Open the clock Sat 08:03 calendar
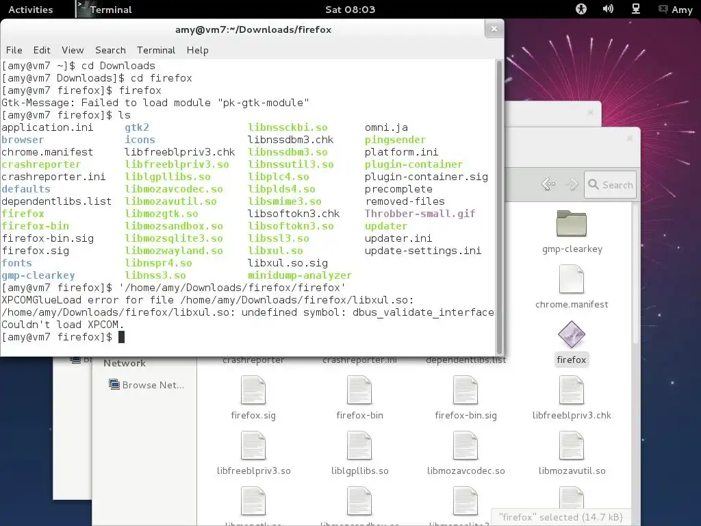The height and width of the screenshot is (526, 701). point(350,10)
